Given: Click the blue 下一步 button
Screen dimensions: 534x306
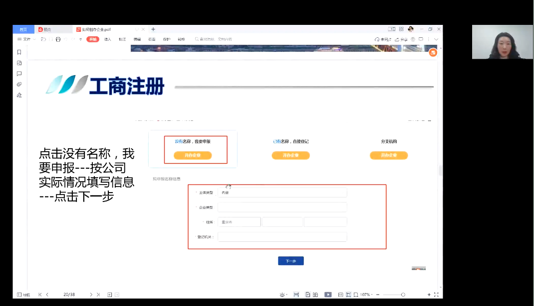Looking at the screenshot, I should tap(291, 261).
